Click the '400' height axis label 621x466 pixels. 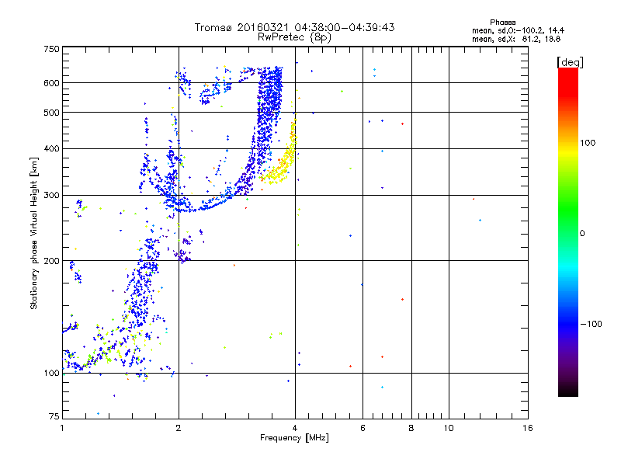[x=51, y=149]
